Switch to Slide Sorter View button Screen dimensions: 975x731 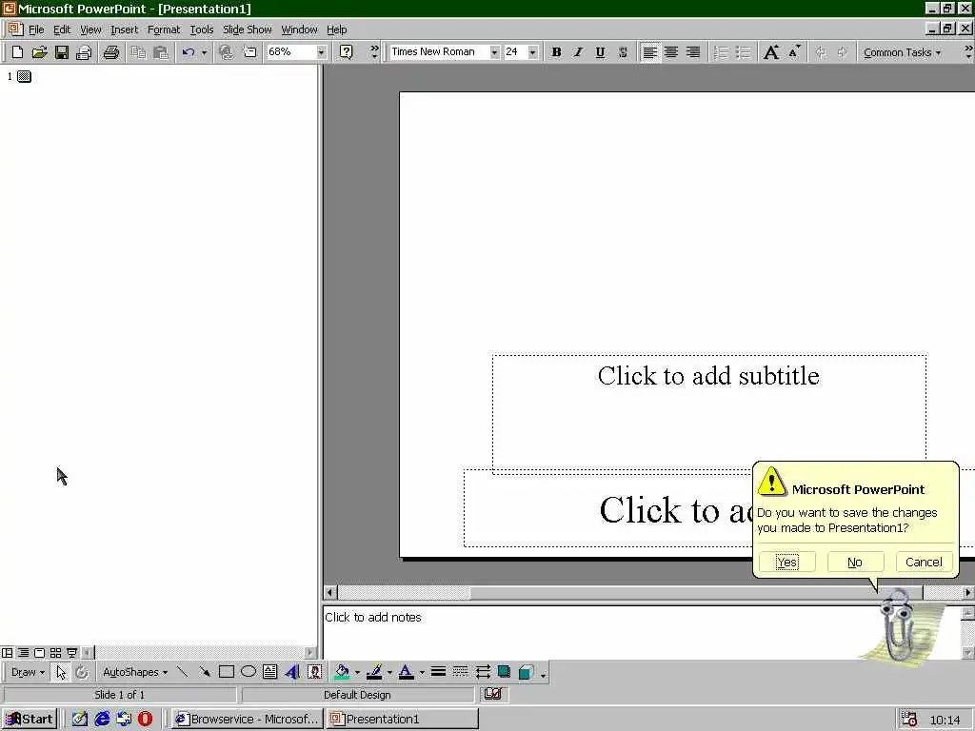55,653
